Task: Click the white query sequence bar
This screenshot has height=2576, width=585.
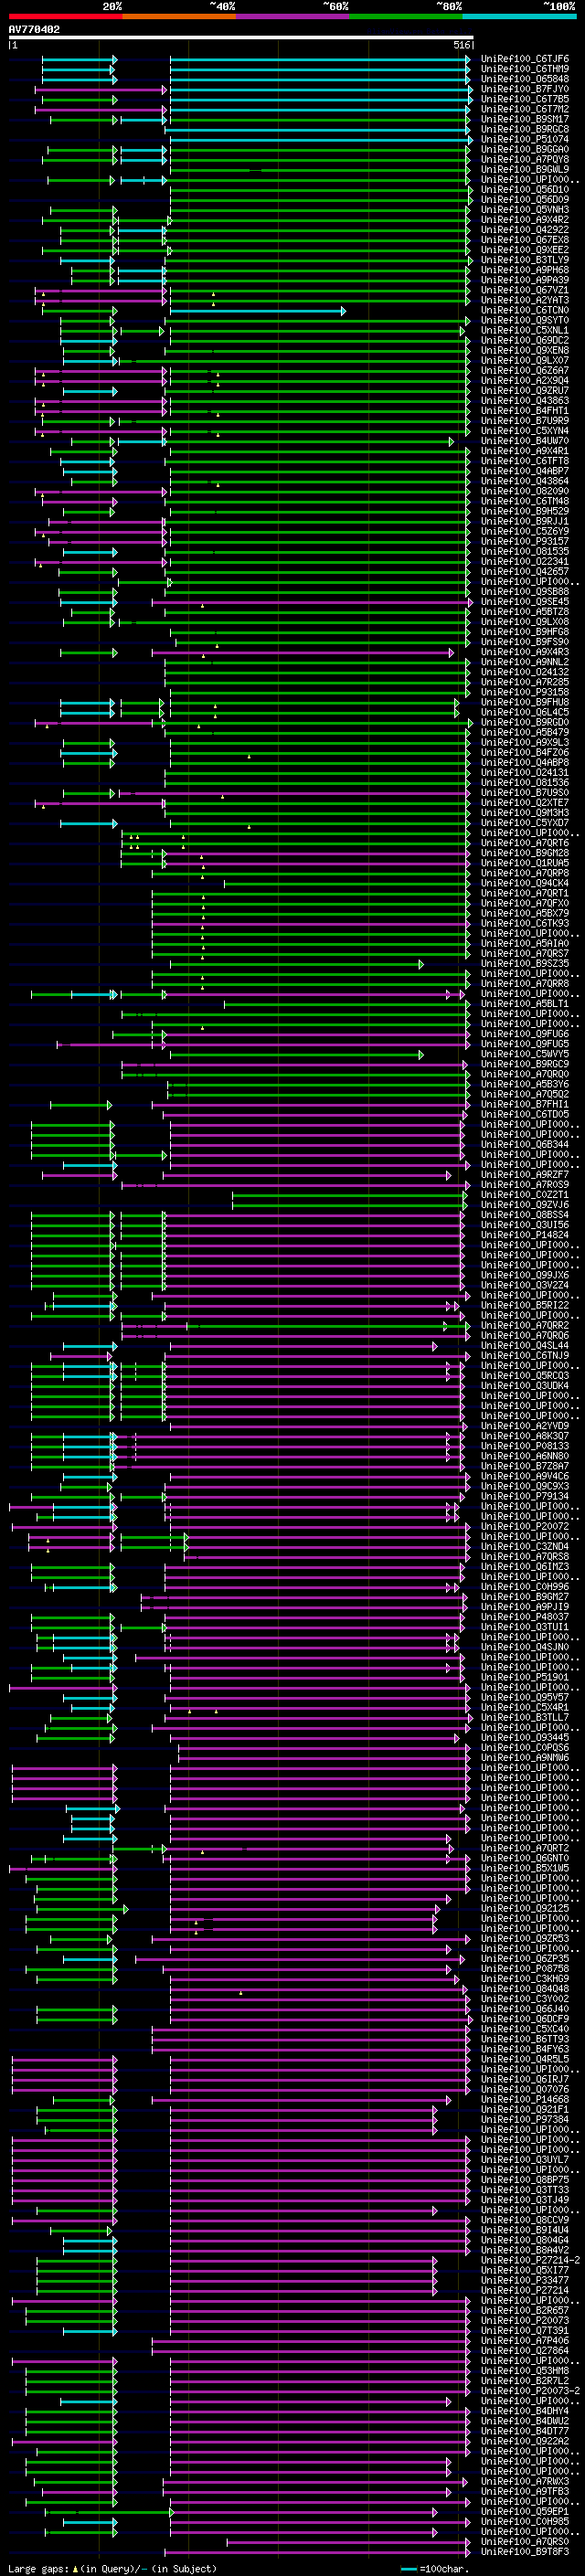Action: point(241,38)
